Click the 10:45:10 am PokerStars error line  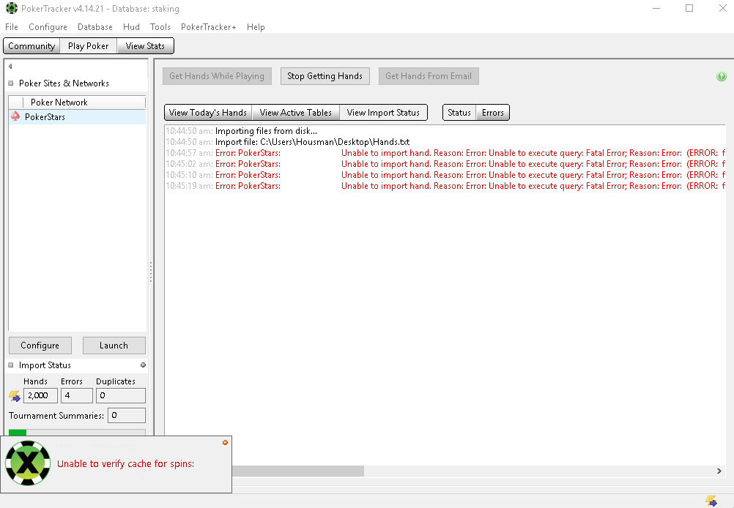click(445, 175)
